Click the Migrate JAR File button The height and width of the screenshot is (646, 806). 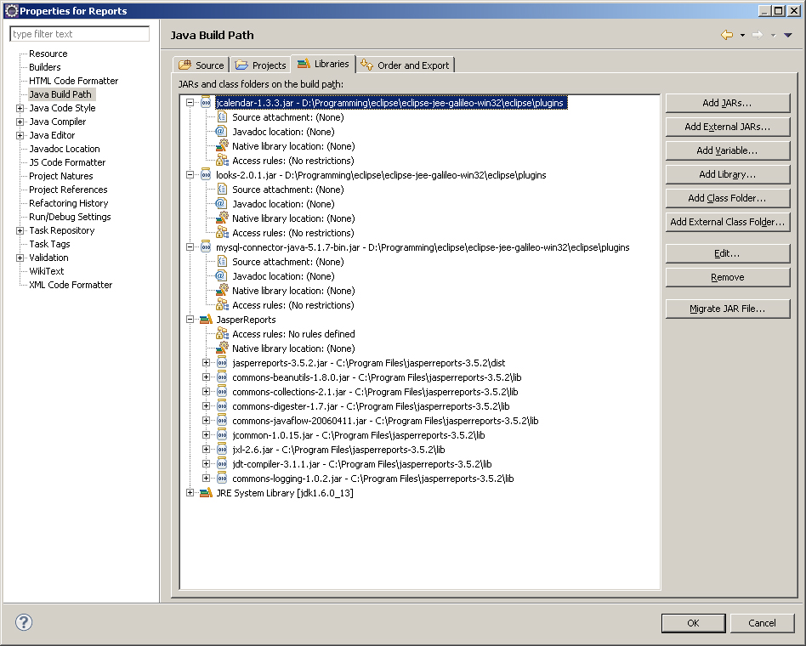[x=727, y=309]
